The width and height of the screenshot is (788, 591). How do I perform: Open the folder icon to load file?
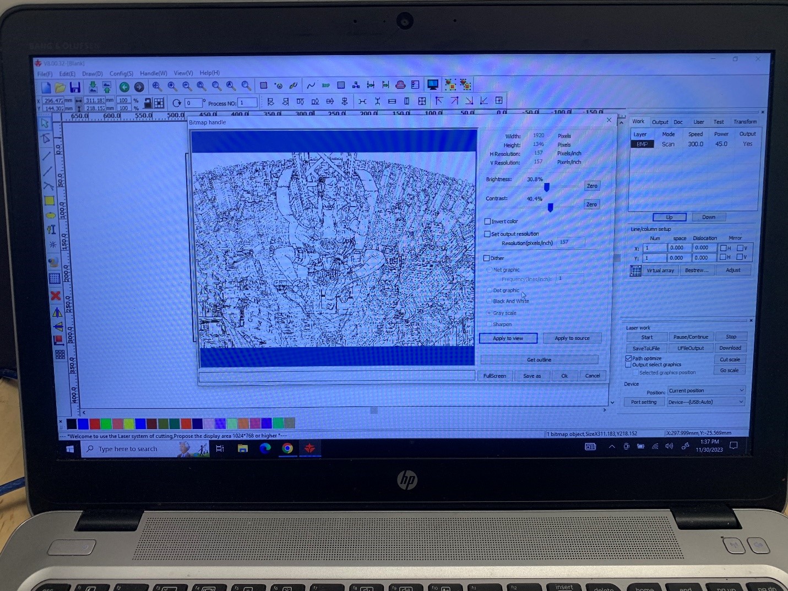(61, 87)
